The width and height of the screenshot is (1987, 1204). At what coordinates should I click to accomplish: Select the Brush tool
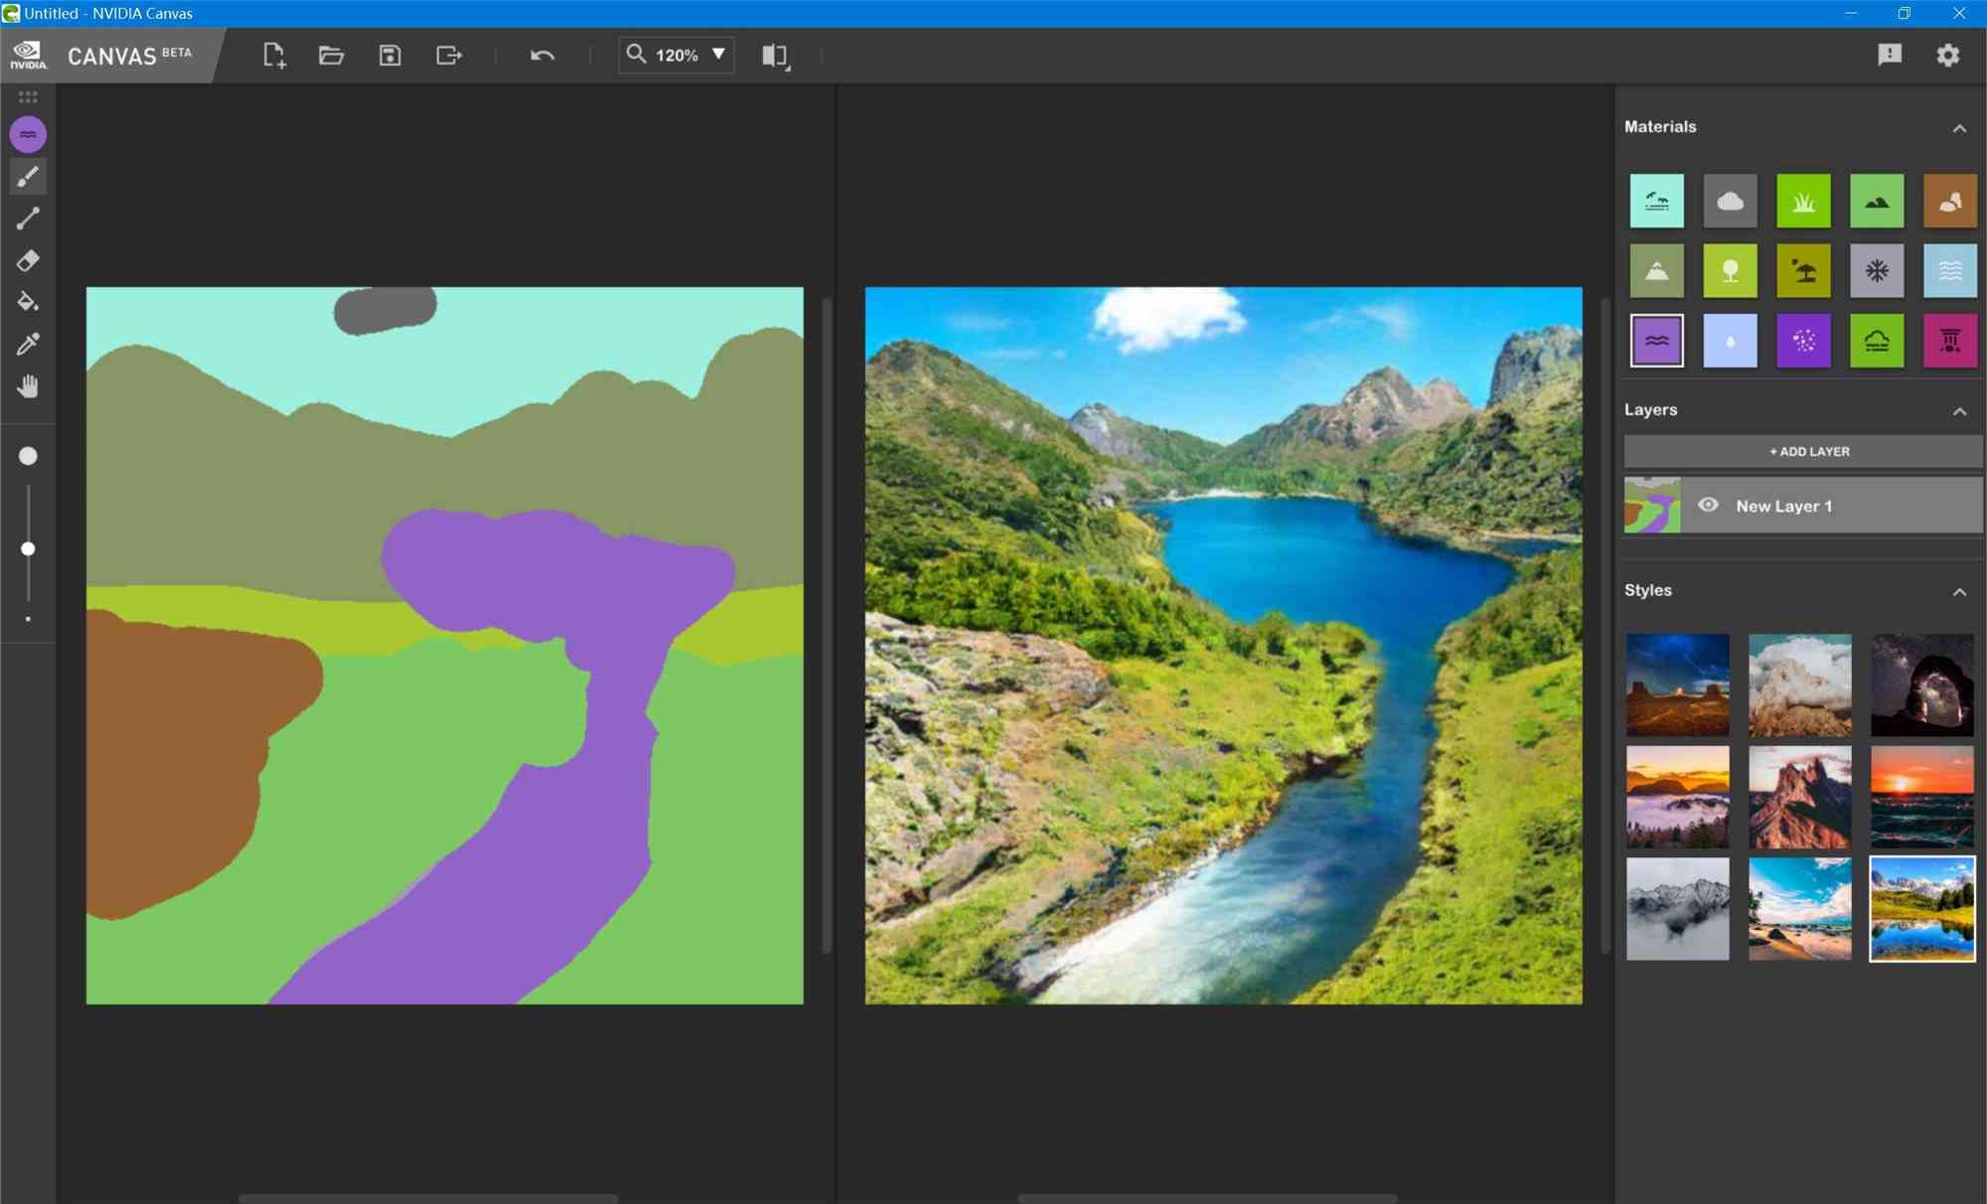pos(29,176)
